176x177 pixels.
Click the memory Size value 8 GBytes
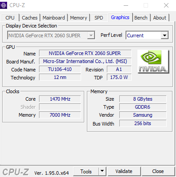point(143,99)
